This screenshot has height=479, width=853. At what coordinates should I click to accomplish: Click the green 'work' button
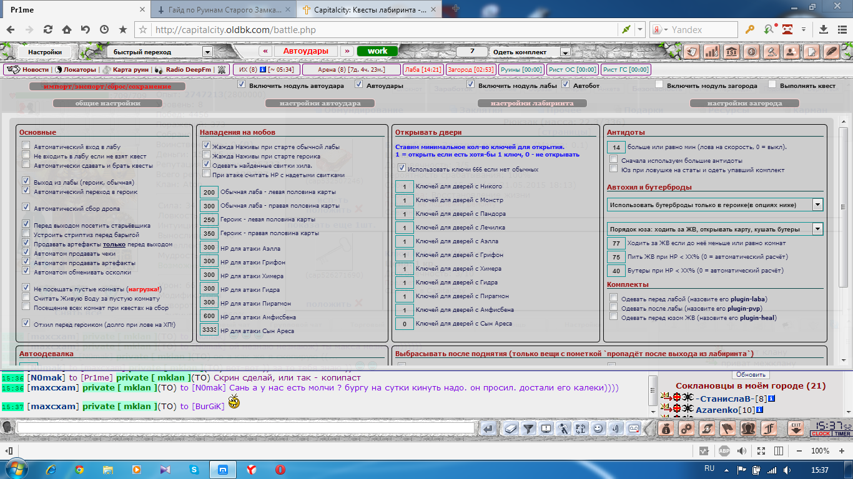pos(378,51)
